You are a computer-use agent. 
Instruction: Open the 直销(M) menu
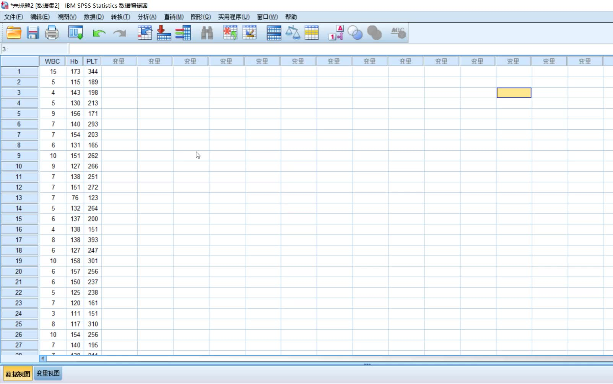point(174,17)
